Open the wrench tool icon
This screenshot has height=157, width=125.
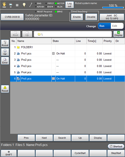tap(31, 5)
